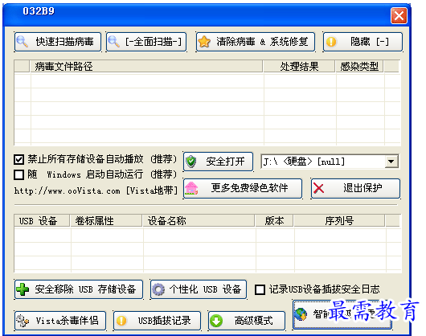Viewport: 426px width, 336px height.
Task: Click 退出保护 button
Action: [x=355, y=188]
